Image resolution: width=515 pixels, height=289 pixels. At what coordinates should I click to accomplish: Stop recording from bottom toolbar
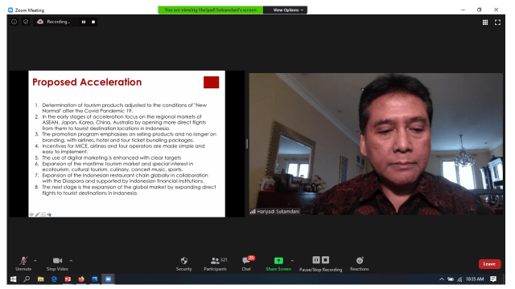[325, 260]
